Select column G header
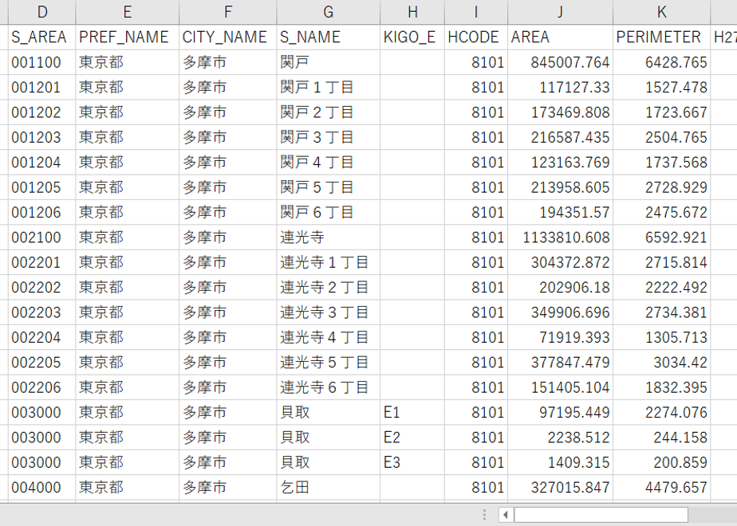Image resolution: width=737 pixels, height=526 pixels. pos(328,12)
